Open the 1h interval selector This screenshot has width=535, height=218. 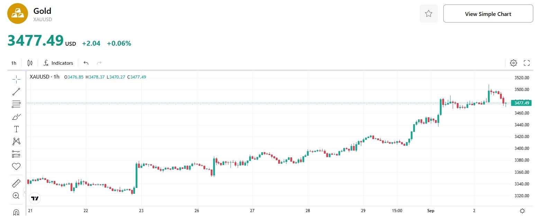pos(13,63)
